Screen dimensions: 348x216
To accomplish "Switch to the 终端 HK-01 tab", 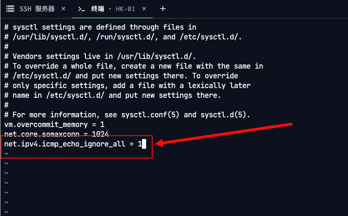I will click(x=112, y=9).
